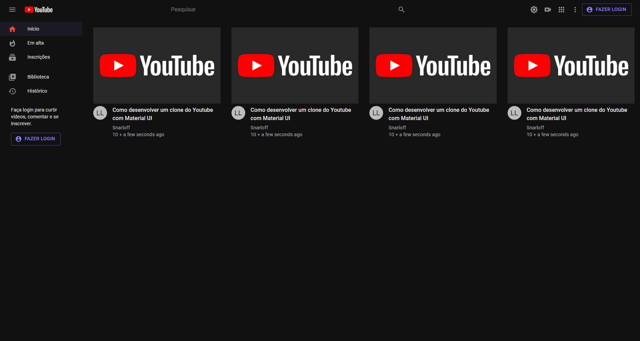Click the LL avatar of second video
This screenshot has width=640, height=341.
[238, 113]
